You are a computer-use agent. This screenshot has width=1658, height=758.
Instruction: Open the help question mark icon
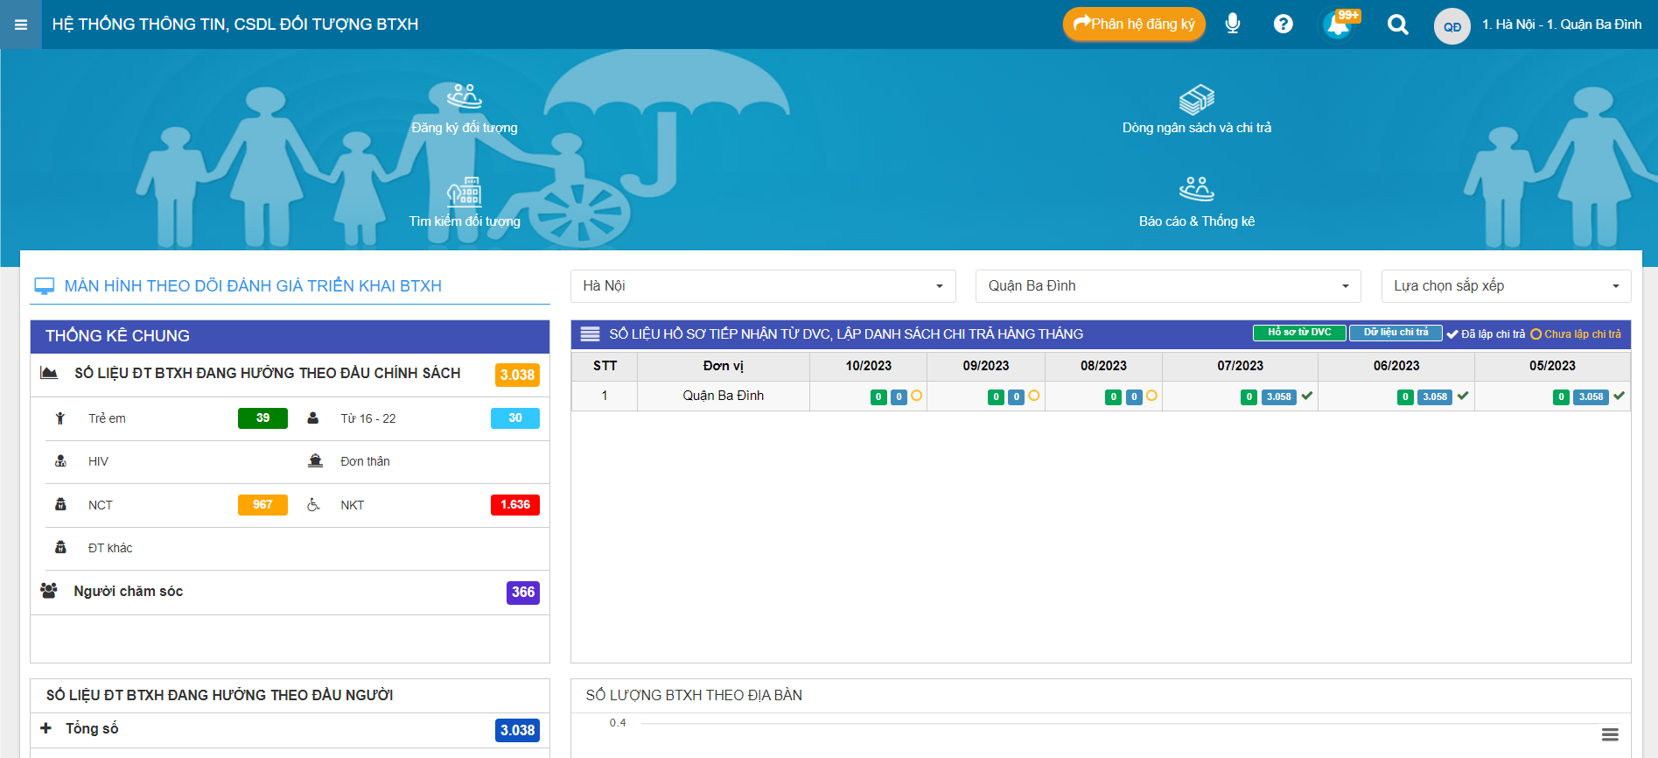[1283, 24]
